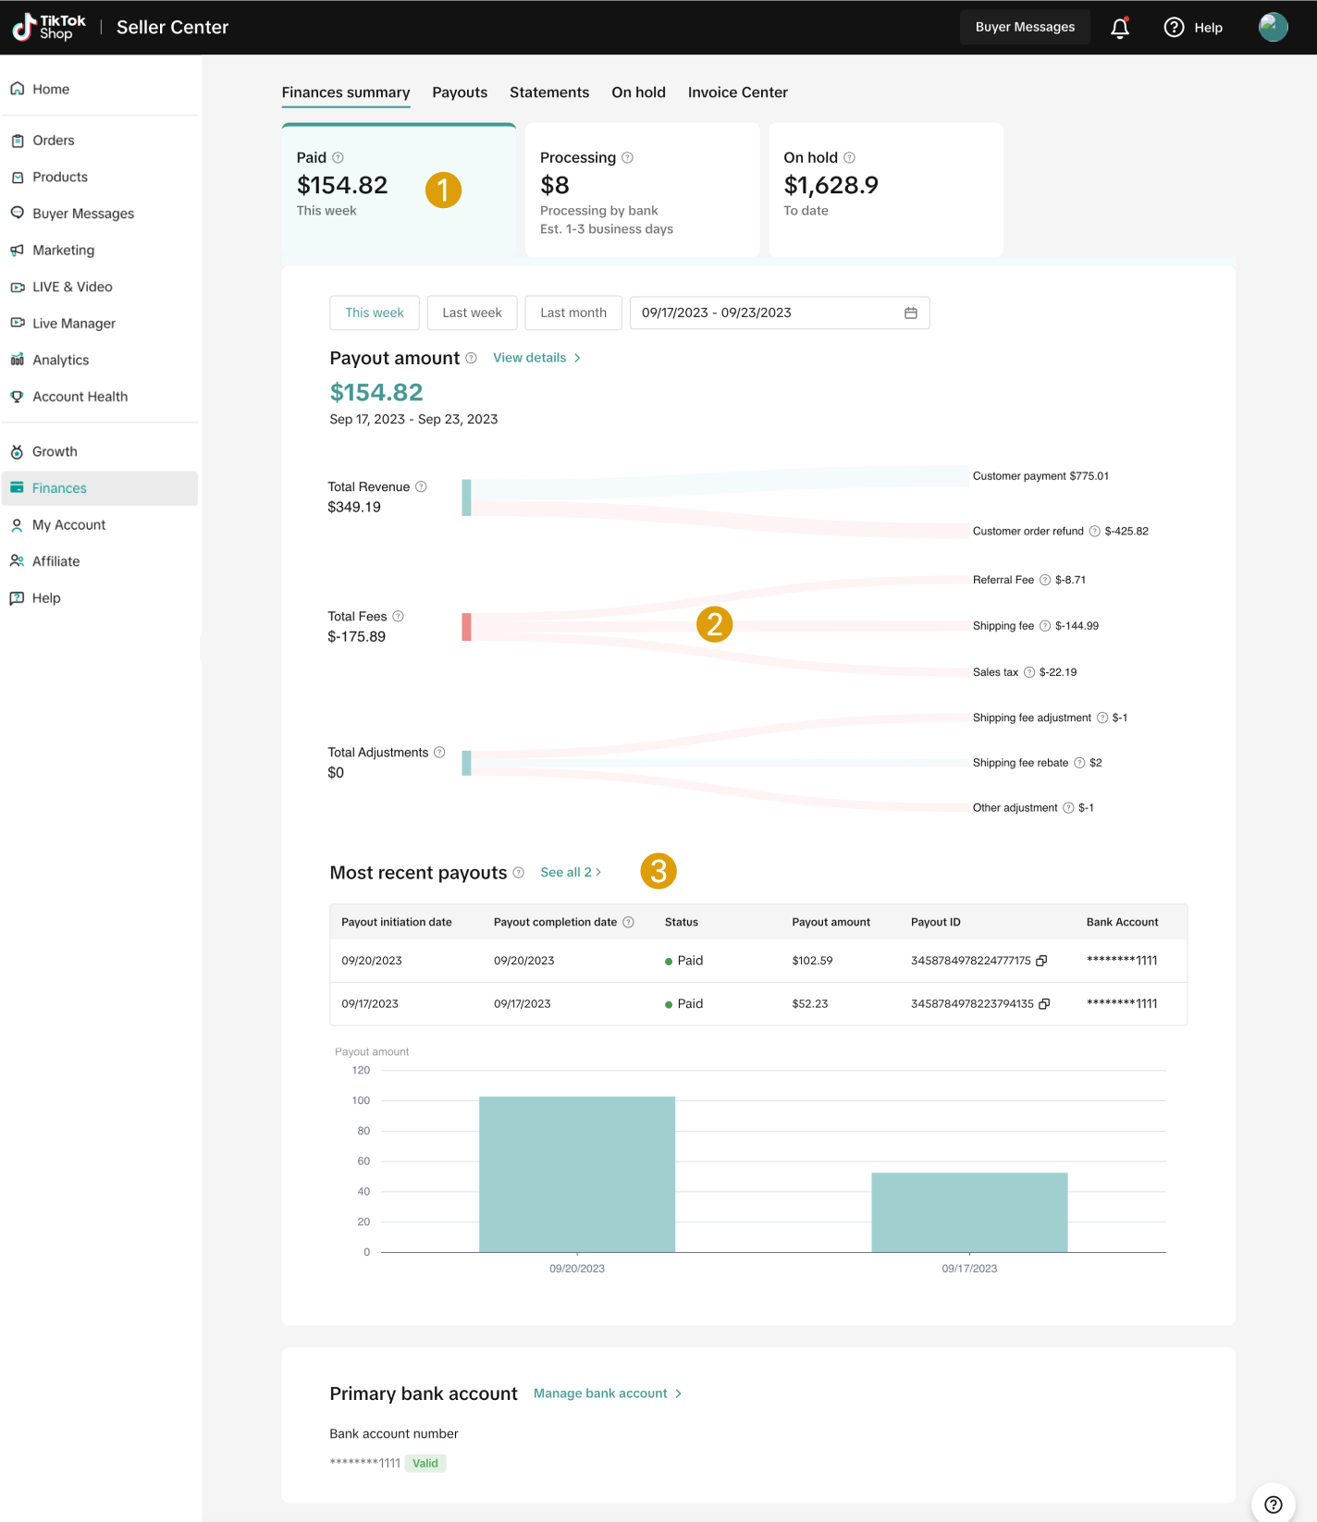This screenshot has width=1317, height=1522.
Task: Copy payout ID ending in 777175
Action: pos(1041,961)
